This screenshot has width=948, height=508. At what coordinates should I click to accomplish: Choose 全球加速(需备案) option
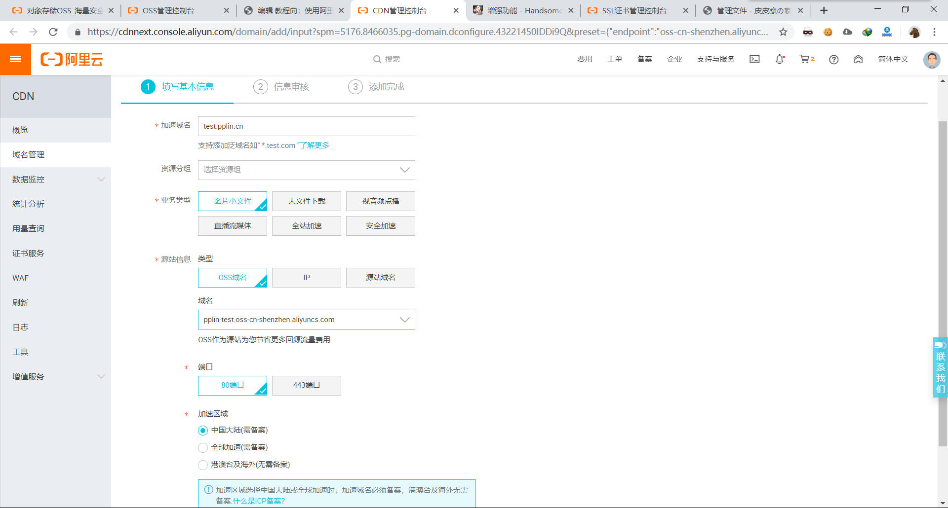click(x=202, y=447)
